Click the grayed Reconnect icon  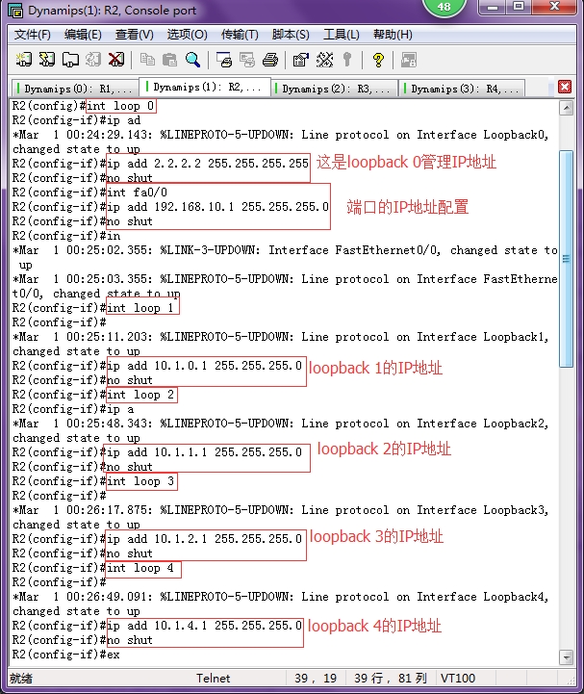tap(93, 60)
